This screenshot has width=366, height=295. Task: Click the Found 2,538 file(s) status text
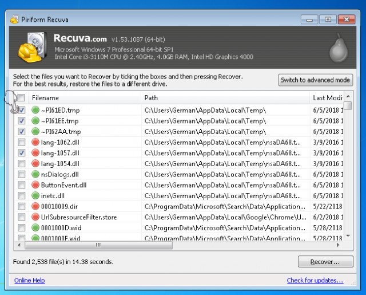tap(63, 262)
